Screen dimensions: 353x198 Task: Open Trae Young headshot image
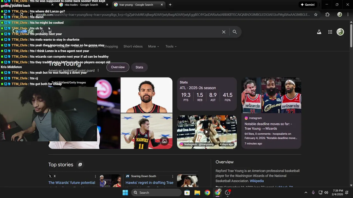pos(146,95)
